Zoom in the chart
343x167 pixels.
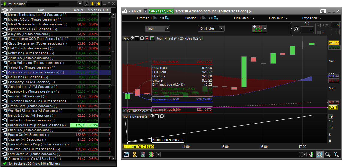click(x=336, y=154)
